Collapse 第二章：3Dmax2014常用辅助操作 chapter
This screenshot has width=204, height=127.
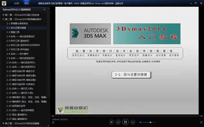[3, 19]
